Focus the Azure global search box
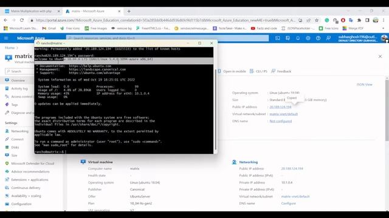This screenshot has height=218, width=389. 167,38
